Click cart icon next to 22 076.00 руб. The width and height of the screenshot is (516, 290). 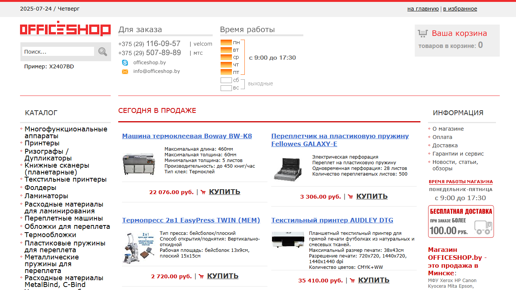point(203,192)
